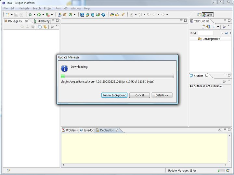Image resolution: width=234 pixels, height=175 pixels.
Task: Click the blue KIS panel toolbar icon
Action: pyautogui.click(x=82, y=15)
